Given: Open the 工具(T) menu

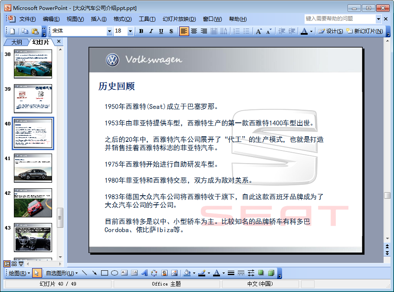Looking at the screenshot, I should point(147,19).
